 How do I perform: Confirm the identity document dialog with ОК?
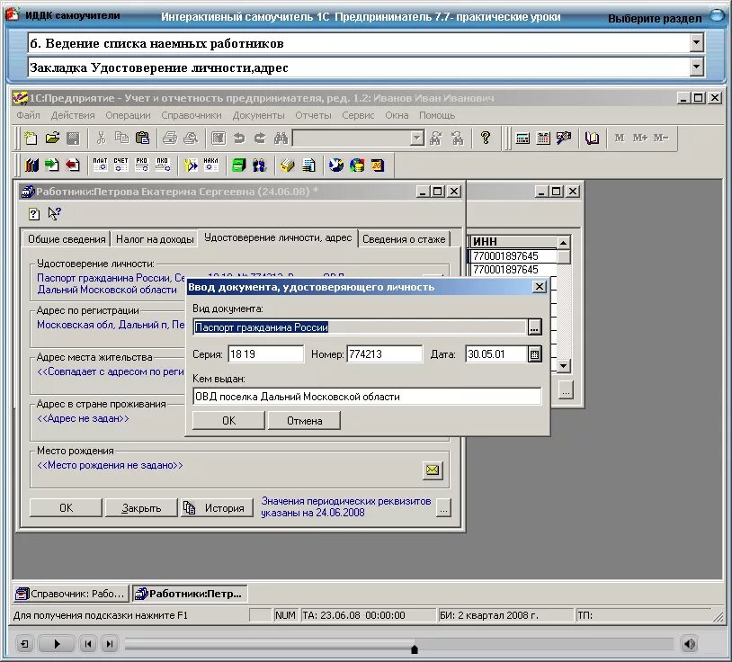(x=228, y=421)
